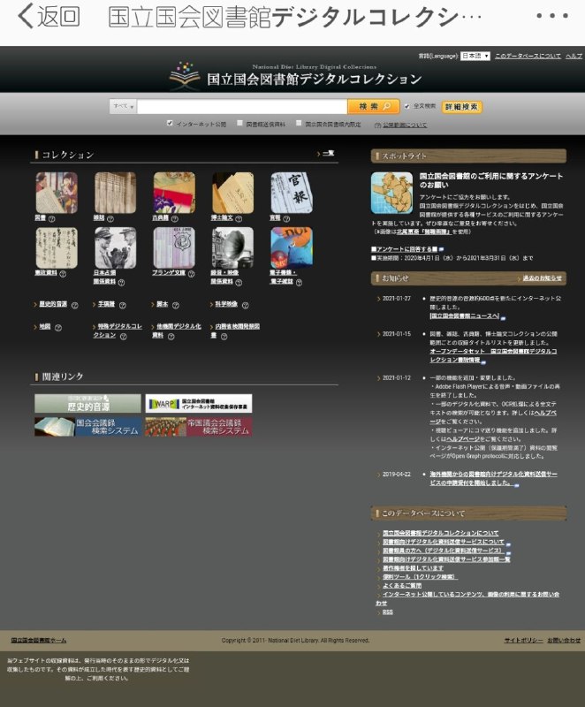Click the help icon beside 博士論文

239,218
